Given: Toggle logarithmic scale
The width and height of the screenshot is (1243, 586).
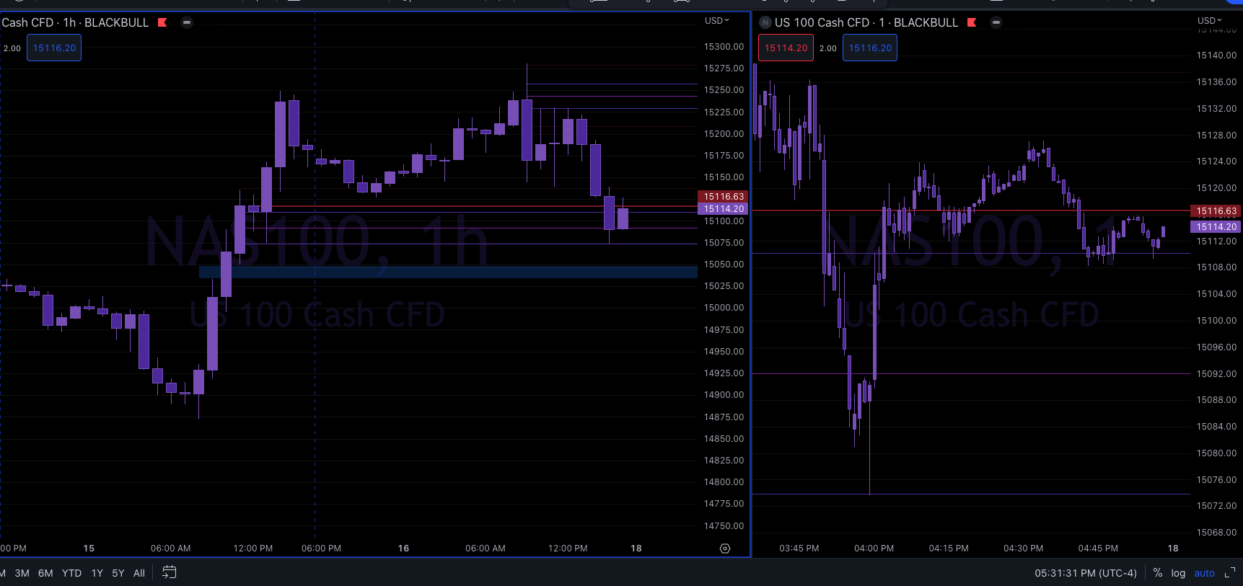Looking at the screenshot, I should pyautogui.click(x=1178, y=573).
